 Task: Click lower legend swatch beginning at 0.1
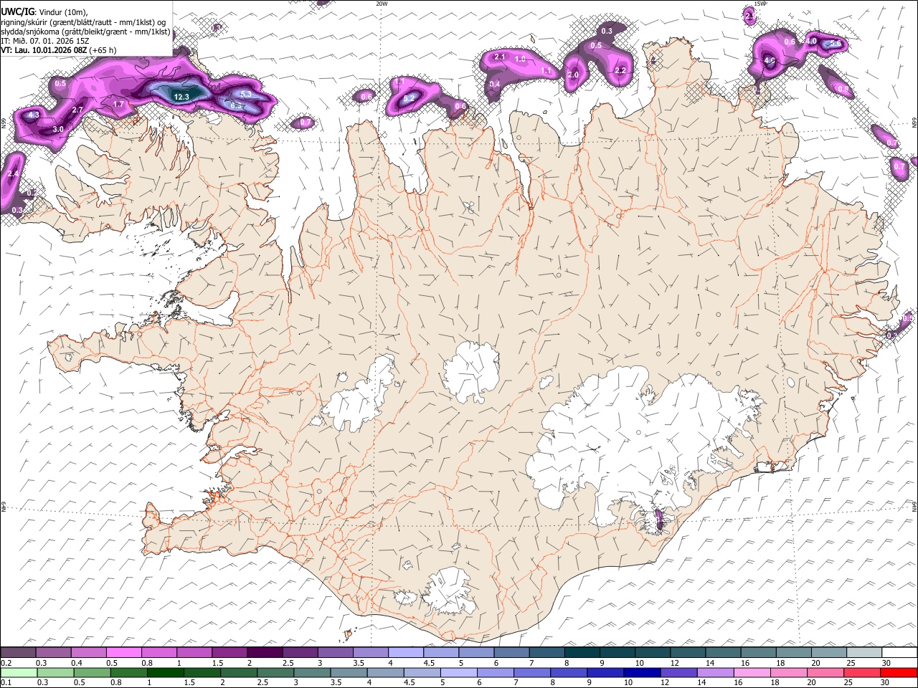[x=19, y=672]
